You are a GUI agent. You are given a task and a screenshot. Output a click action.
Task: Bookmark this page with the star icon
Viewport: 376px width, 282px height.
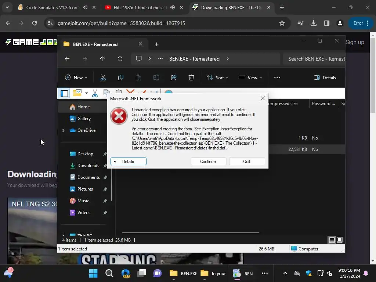282,23
